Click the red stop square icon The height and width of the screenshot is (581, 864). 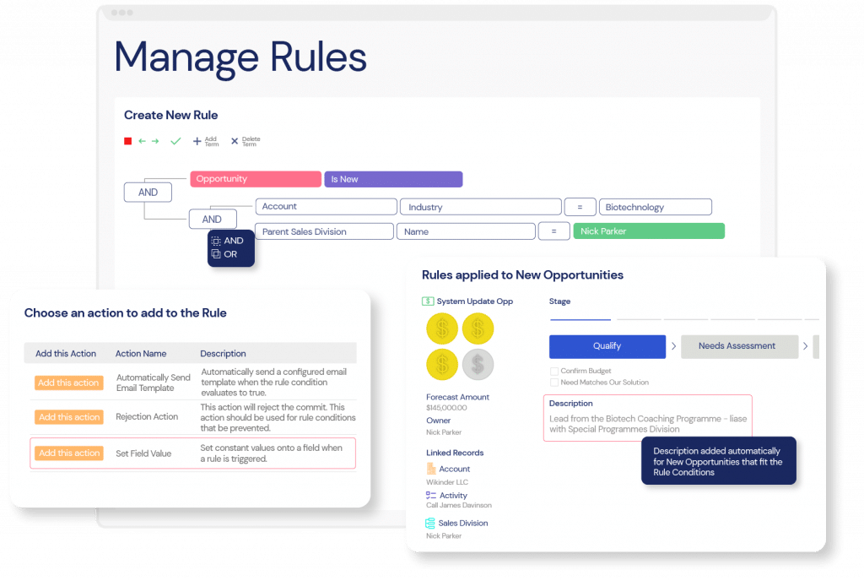click(x=128, y=141)
